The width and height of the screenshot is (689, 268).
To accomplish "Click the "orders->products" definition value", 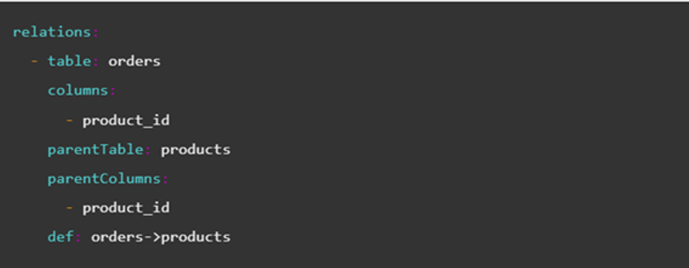I will tap(161, 237).
